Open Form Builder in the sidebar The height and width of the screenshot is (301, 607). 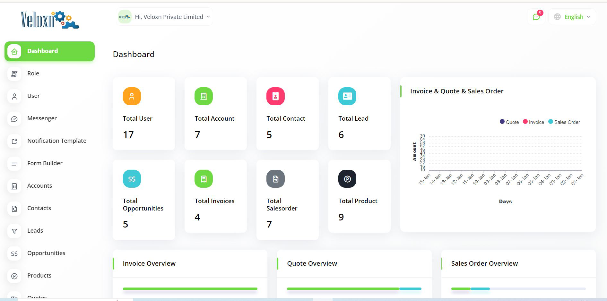tap(45, 163)
